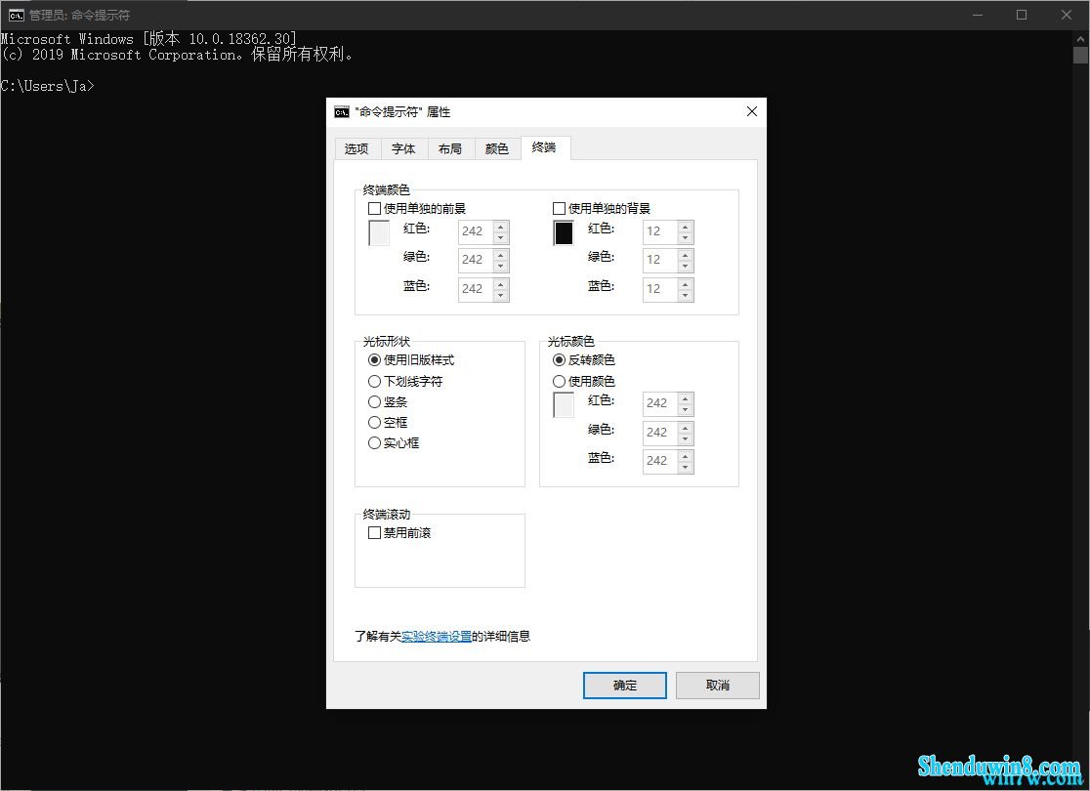Image resolution: width=1090 pixels, height=791 pixels.
Task: Increase foreground 蓝色 value with up arrow
Action: tap(500, 283)
